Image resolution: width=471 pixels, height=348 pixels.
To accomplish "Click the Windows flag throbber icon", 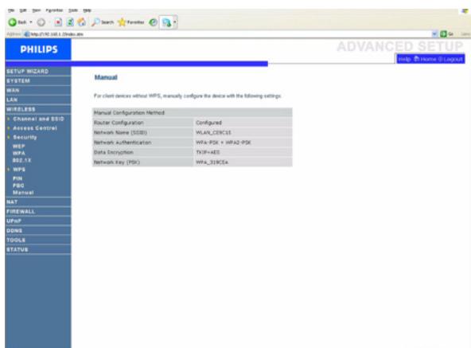I will 465,11.
